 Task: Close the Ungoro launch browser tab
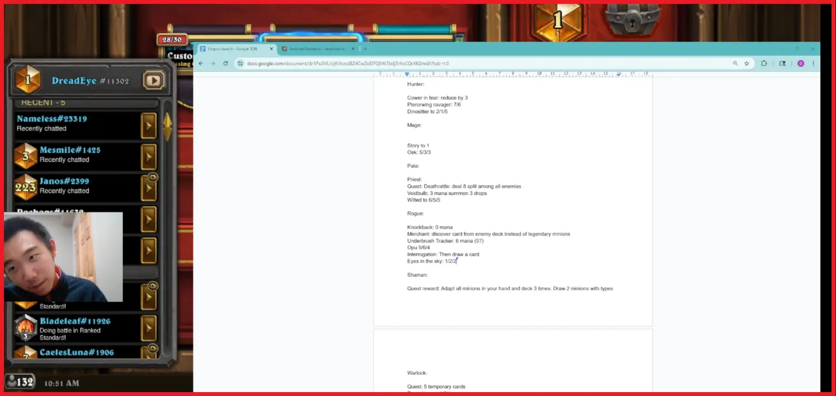coord(271,49)
